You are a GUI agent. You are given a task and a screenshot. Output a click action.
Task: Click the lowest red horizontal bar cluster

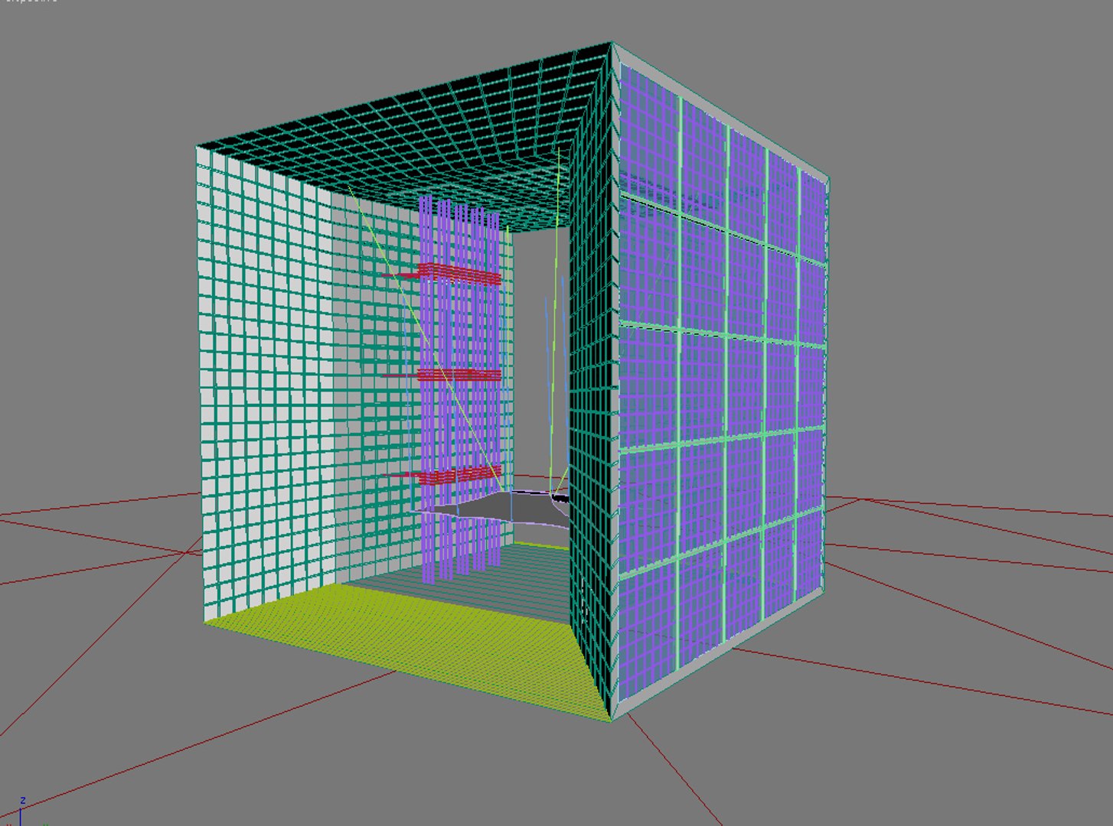pos(442,474)
